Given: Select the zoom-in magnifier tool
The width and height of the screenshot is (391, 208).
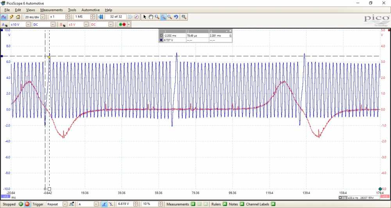Looking at the screenshot, I should coord(157,17).
